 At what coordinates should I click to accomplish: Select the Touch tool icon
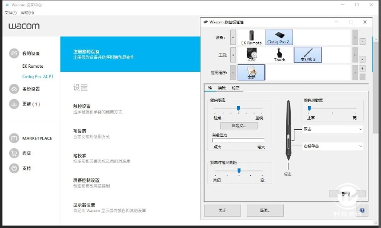[x=279, y=55]
